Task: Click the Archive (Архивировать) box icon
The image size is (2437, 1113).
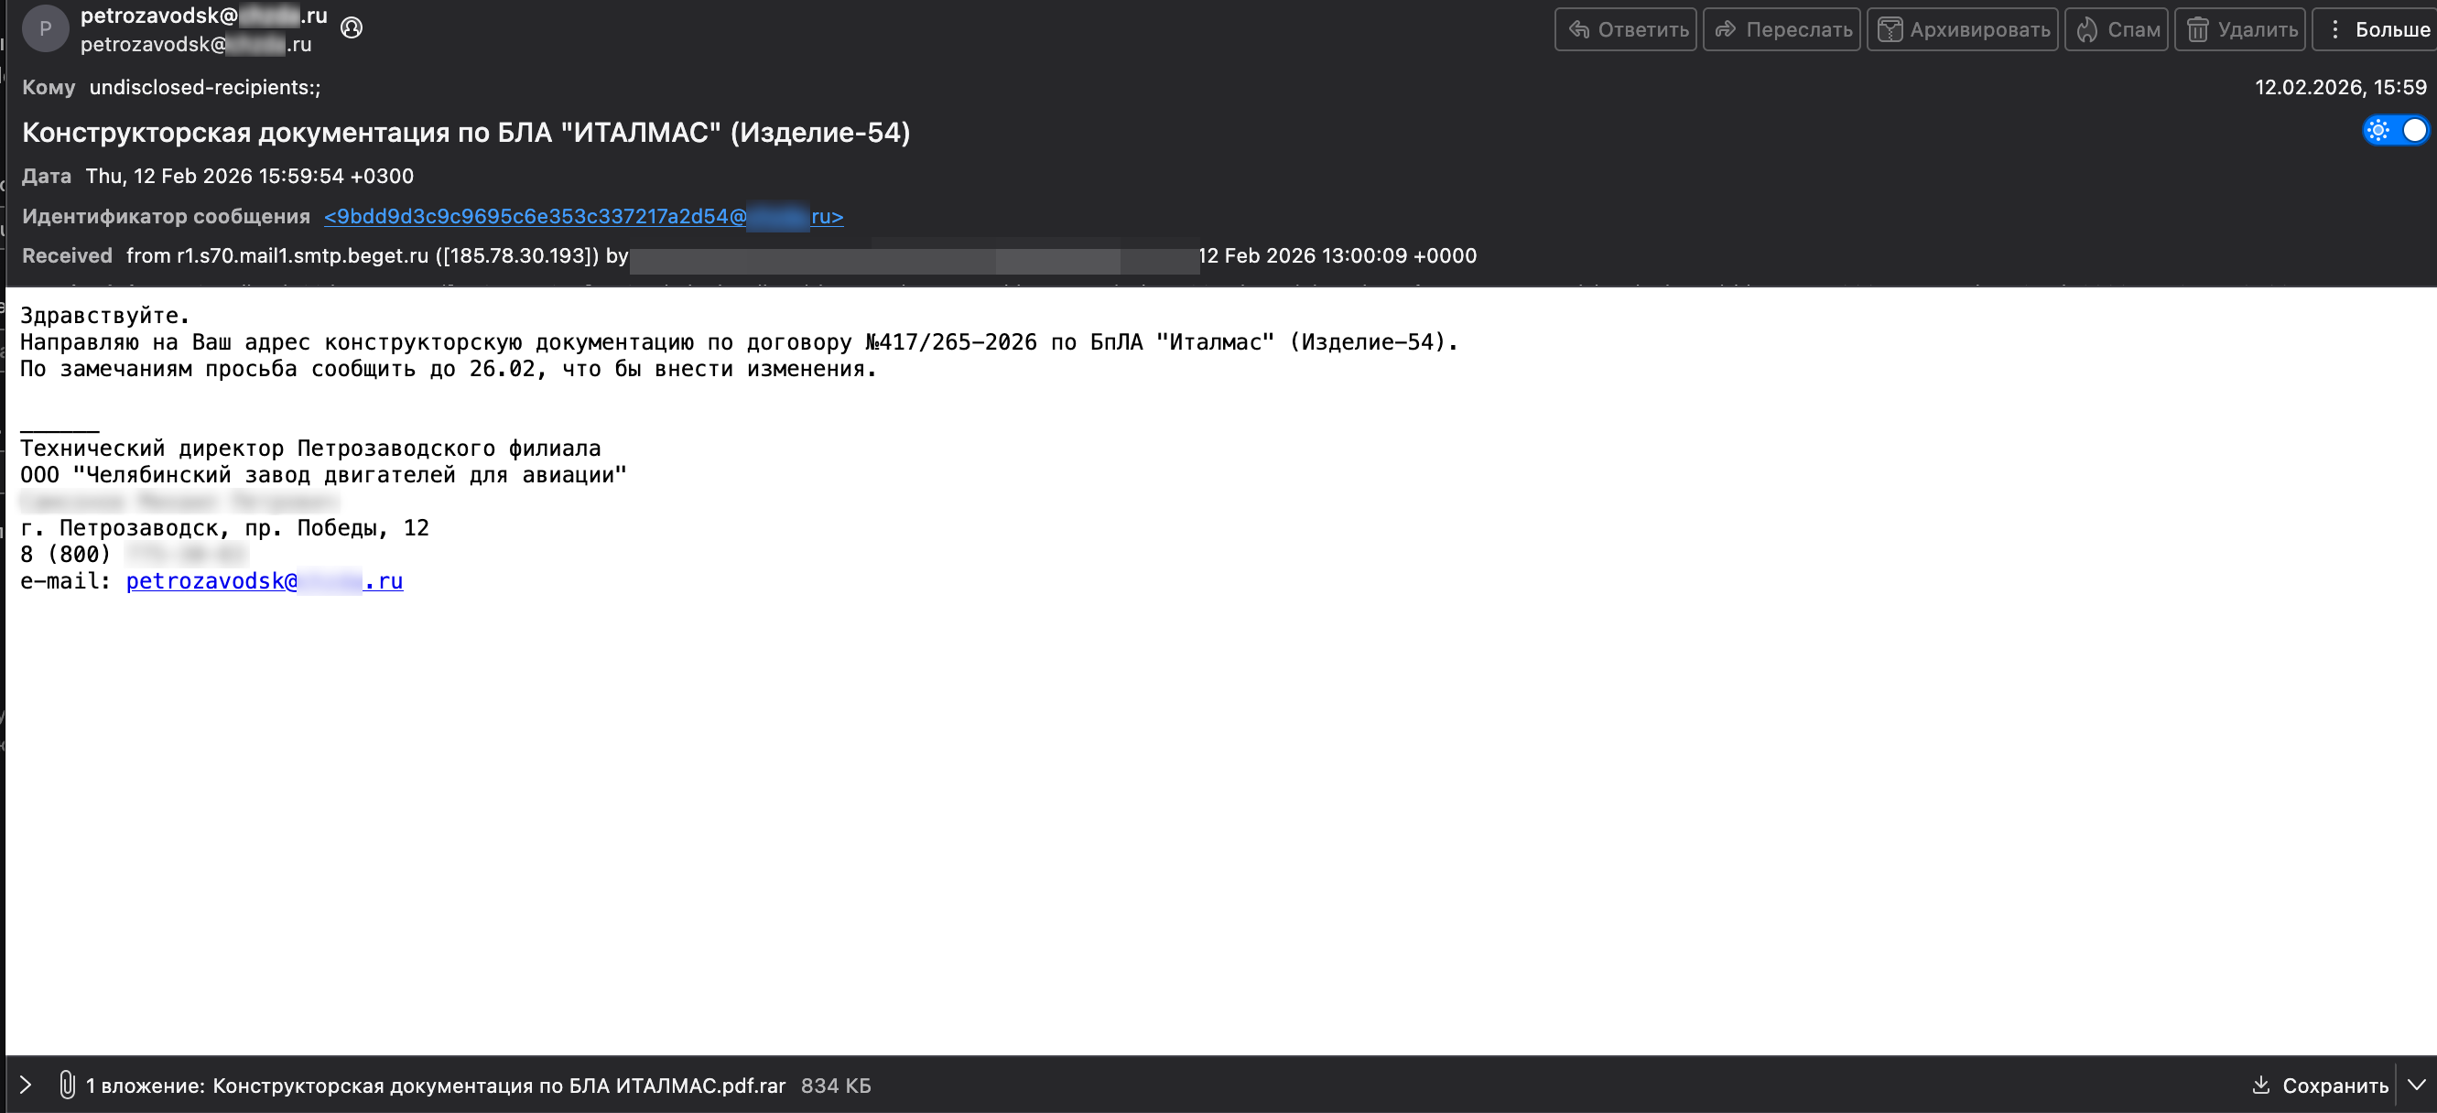Action: (1890, 29)
